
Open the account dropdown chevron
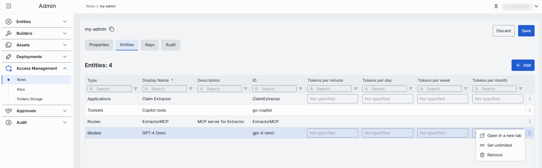click(536, 6)
